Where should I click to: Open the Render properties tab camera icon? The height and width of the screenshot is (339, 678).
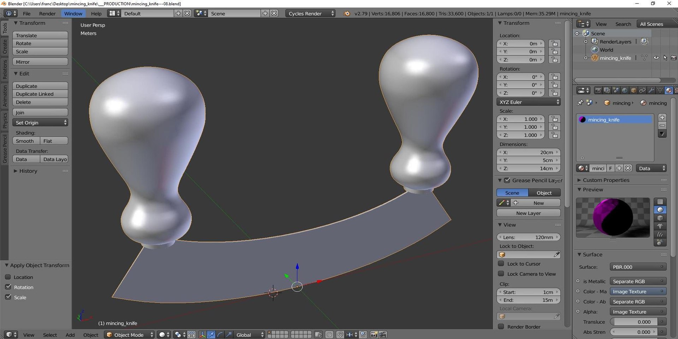pyautogui.click(x=598, y=90)
